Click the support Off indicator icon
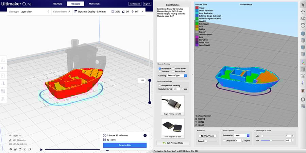Image resolution: width=306 pixels, height=153 pixels. [123, 12]
